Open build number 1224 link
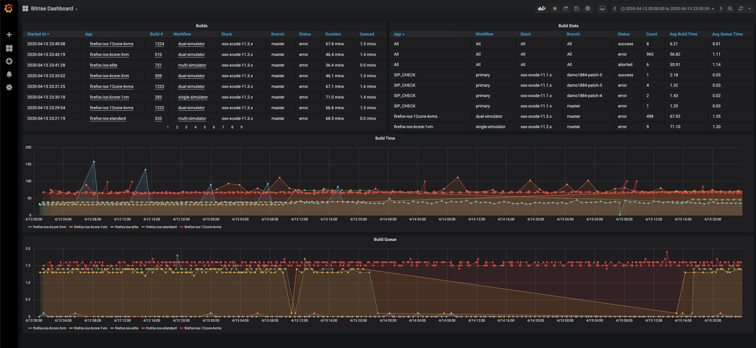Viewport: 756px width, 348px height. (x=159, y=44)
